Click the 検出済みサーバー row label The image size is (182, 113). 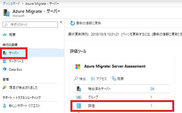(x=99, y=89)
